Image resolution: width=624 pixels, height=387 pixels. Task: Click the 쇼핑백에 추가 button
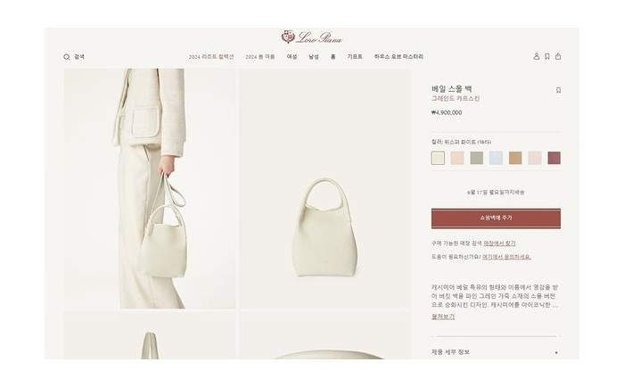click(496, 218)
